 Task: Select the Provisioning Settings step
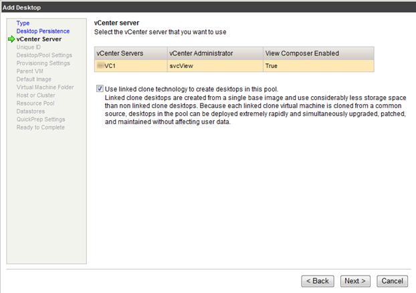43,63
